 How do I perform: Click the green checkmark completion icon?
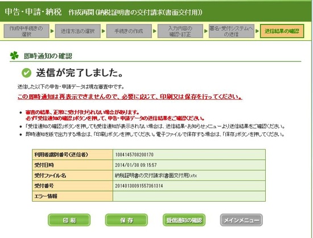pos(26,73)
